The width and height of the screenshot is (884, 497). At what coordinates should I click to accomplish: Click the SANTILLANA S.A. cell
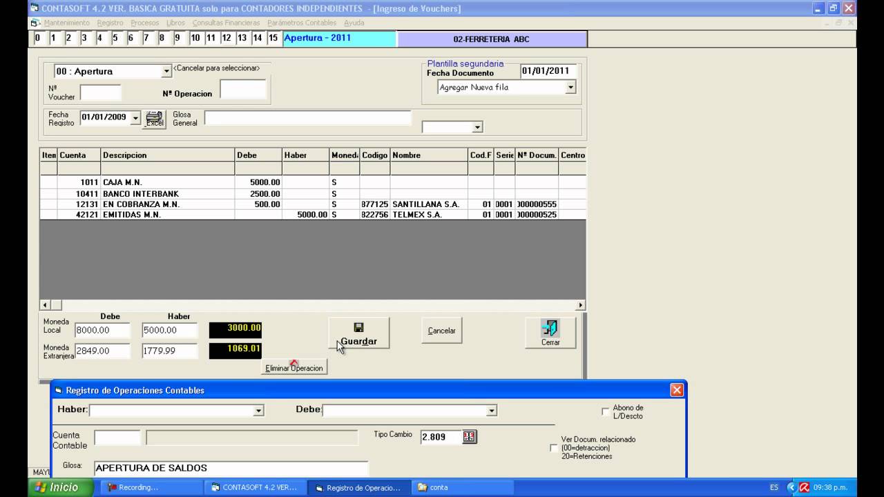point(429,204)
